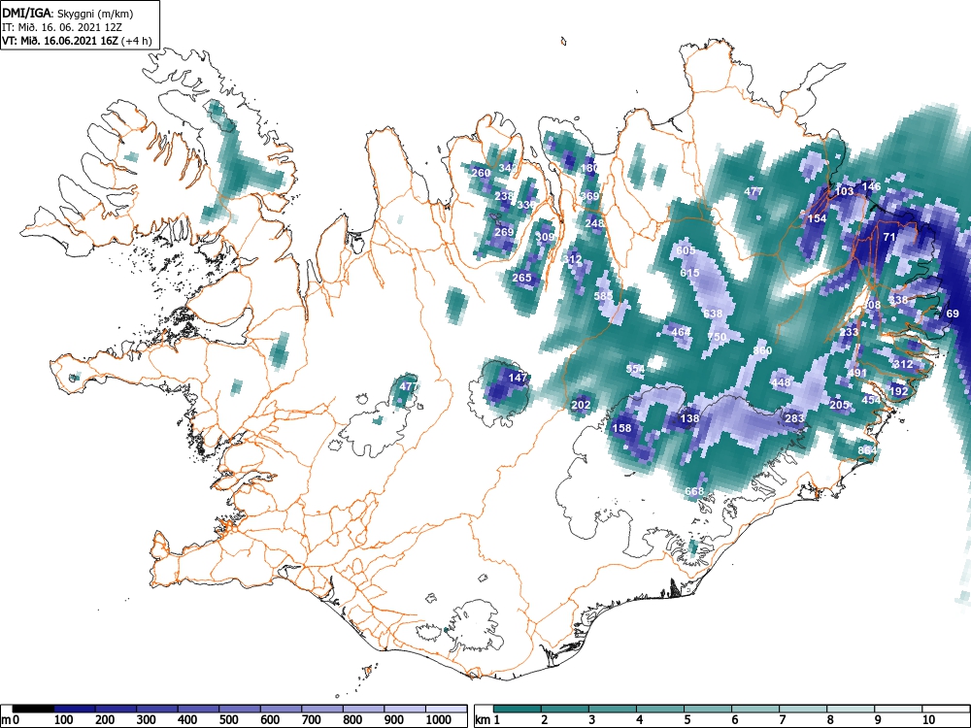
Task: Click the 'm 0' label of the metre legend
Action: (x=11, y=719)
